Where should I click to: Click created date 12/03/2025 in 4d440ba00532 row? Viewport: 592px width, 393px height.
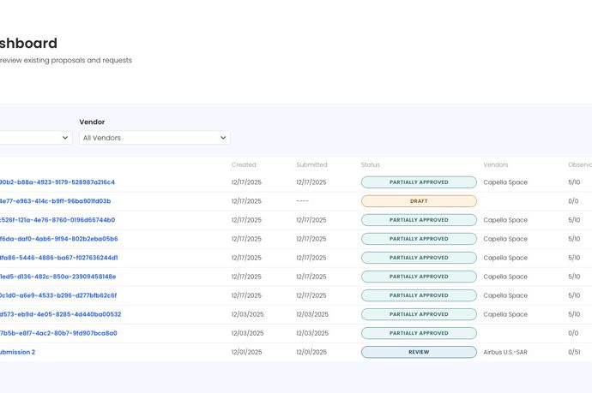[x=247, y=314]
